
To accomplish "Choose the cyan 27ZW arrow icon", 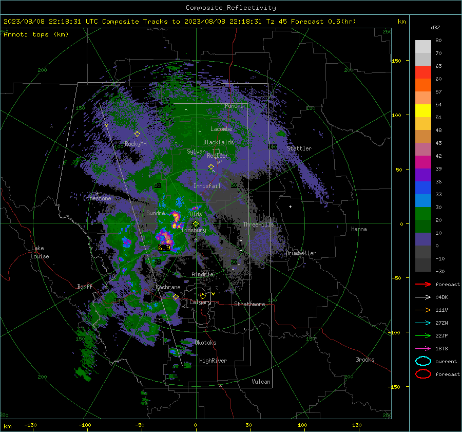I will tap(423, 323).
